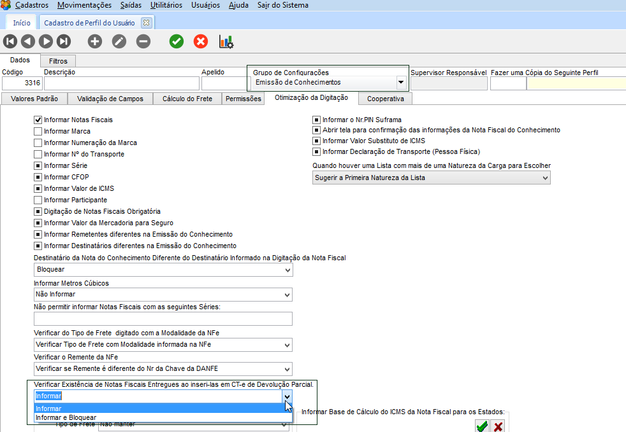Viewport: 626px width, 432px height.
Task: Open Permissões tab
Action: pyautogui.click(x=243, y=99)
